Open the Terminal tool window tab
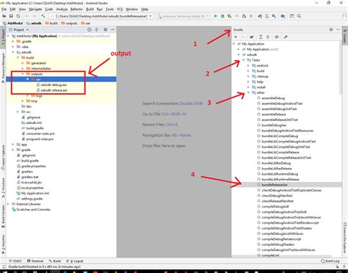The image size is (348, 273). click(x=35, y=261)
